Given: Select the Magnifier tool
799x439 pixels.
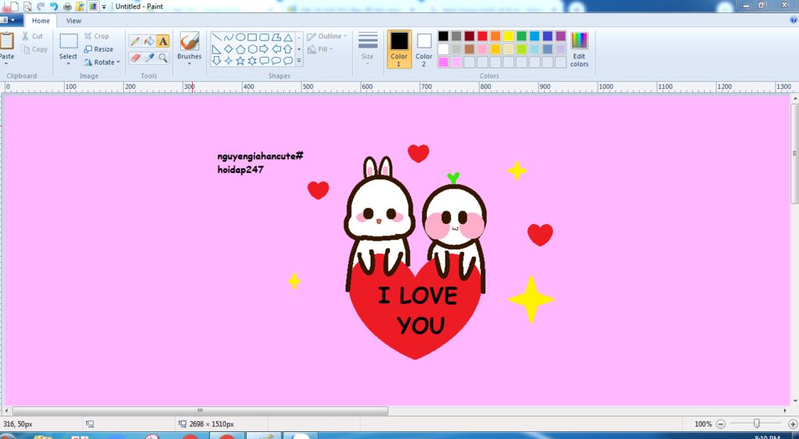Looking at the screenshot, I should pyautogui.click(x=162, y=58).
